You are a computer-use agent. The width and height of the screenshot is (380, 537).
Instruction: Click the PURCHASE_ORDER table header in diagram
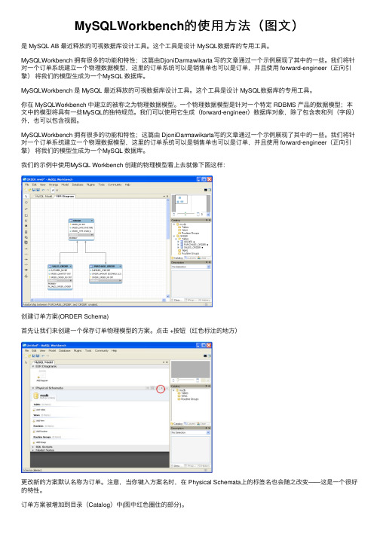(x=106, y=267)
